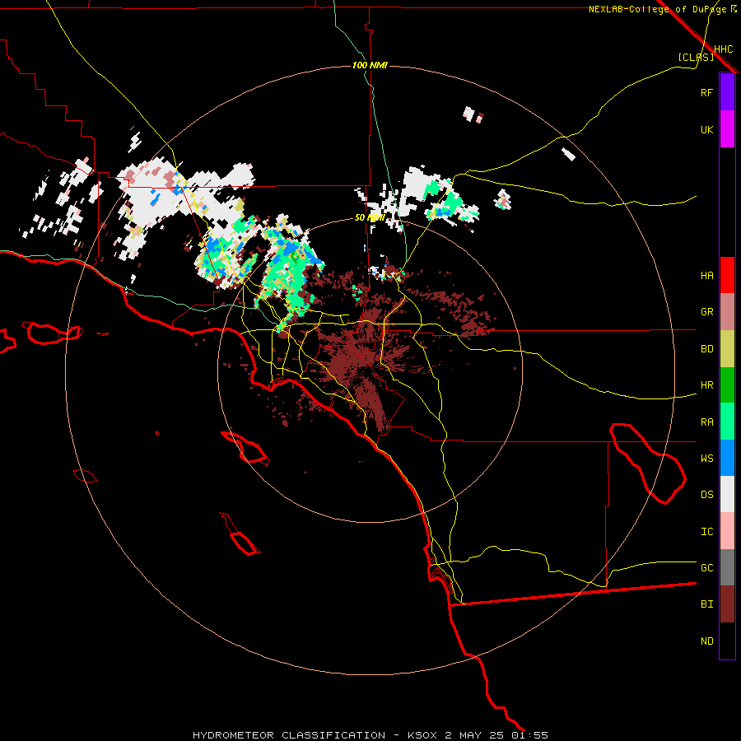Click the GR pink-brown legend swatch

pos(727,311)
